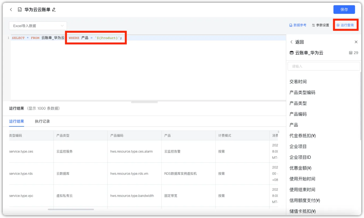Click 按需 in the 固定带宽 row
364x218 pixels.
(x=222, y=196)
